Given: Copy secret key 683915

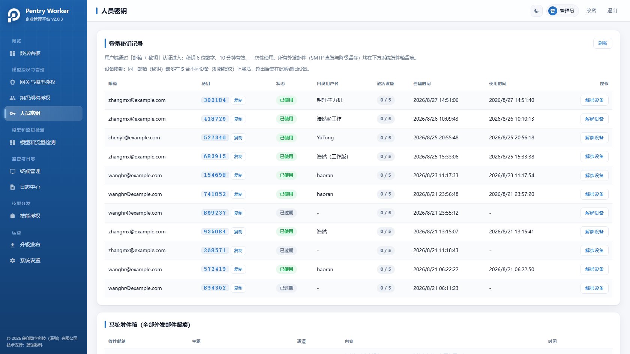Looking at the screenshot, I should [238, 157].
